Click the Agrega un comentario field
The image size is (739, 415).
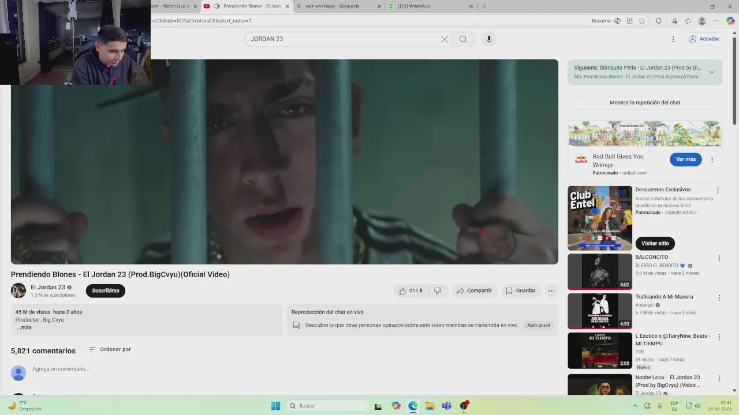click(292, 369)
